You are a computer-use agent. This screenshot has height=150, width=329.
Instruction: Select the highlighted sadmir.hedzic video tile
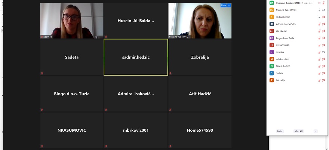136,57
